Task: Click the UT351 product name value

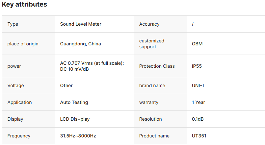Action: tap(199, 136)
